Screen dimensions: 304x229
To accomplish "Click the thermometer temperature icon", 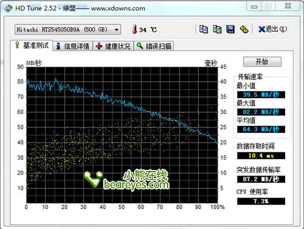I will (134, 29).
